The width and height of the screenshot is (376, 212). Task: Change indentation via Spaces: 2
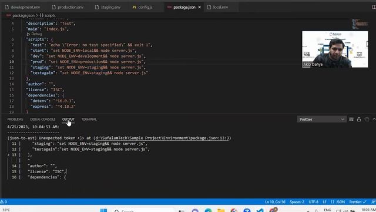[x=297, y=202]
